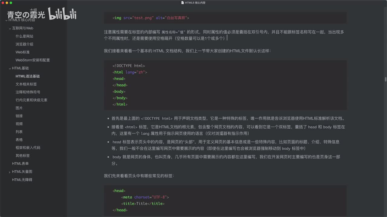Go to HTML无障碍 section

[22, 180]
